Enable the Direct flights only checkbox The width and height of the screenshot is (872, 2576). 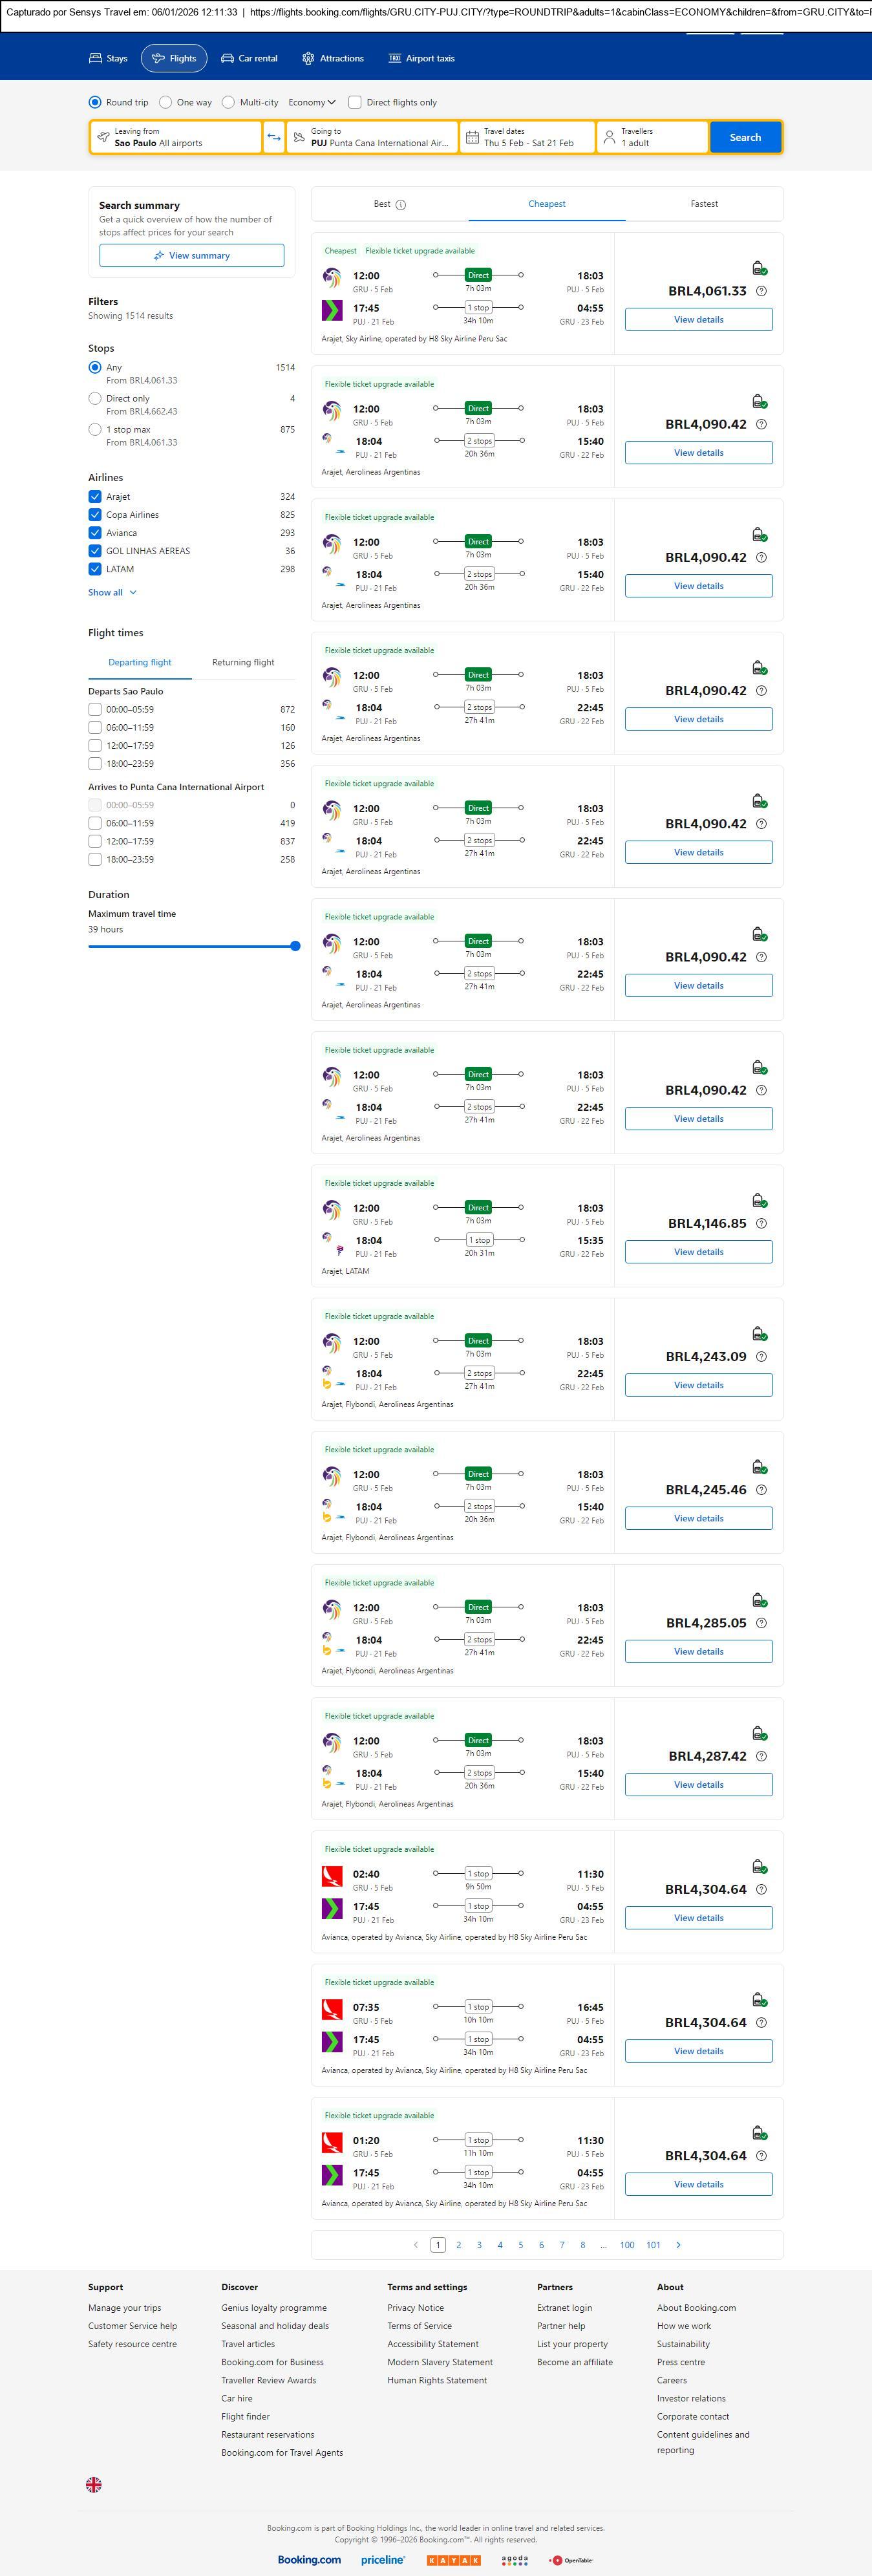click(x=355, y=102)
